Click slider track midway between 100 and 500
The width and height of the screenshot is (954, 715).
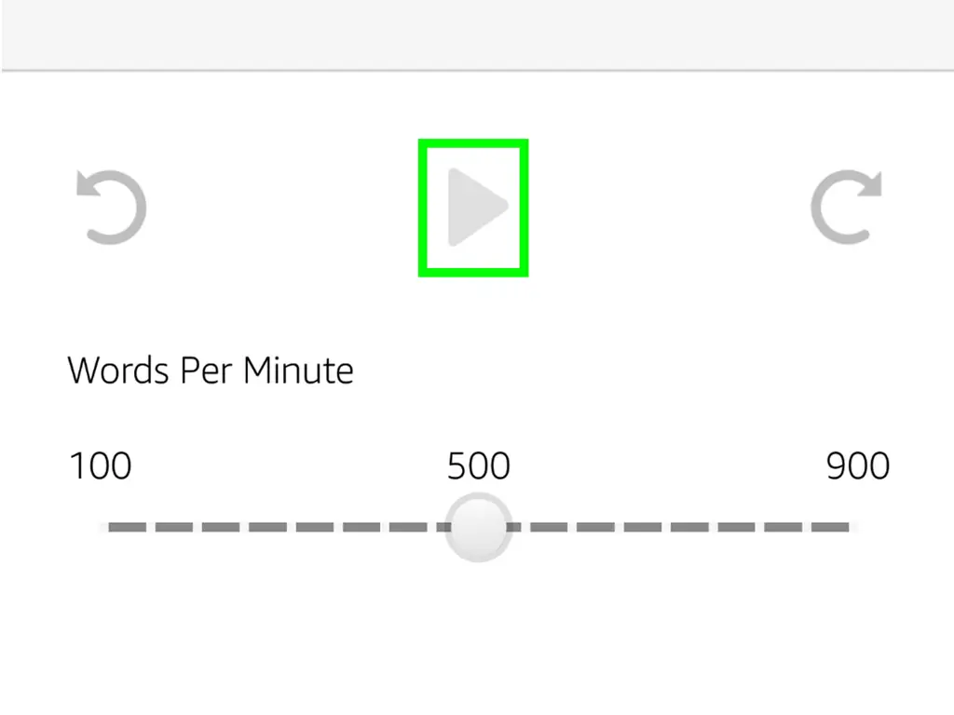click(289, 527)
